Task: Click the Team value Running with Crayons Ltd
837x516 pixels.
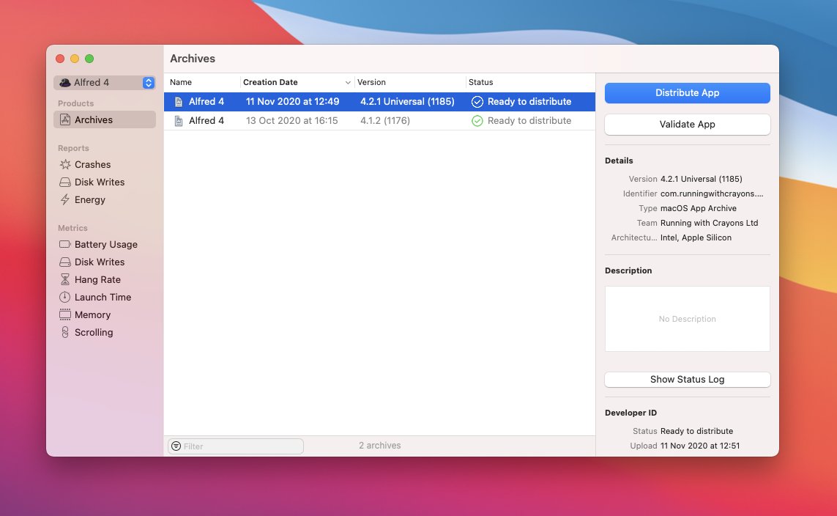Action: 709,223
